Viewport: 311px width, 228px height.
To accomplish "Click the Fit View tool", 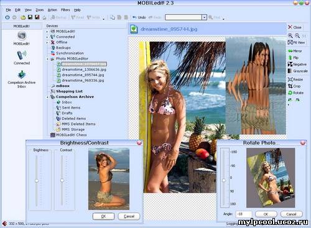I will 296,42.
